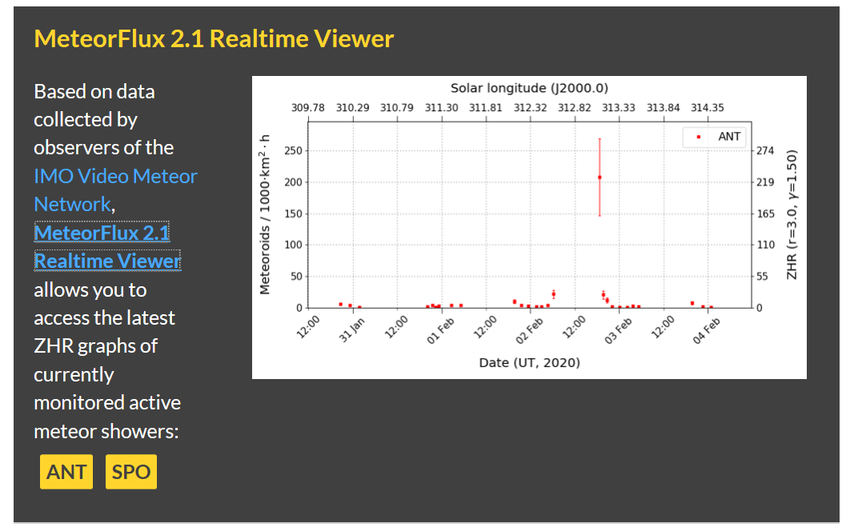This screenshot has width=846, height=527.
Task: Click the 03 Feb date tick label
Action: (619, 329)
